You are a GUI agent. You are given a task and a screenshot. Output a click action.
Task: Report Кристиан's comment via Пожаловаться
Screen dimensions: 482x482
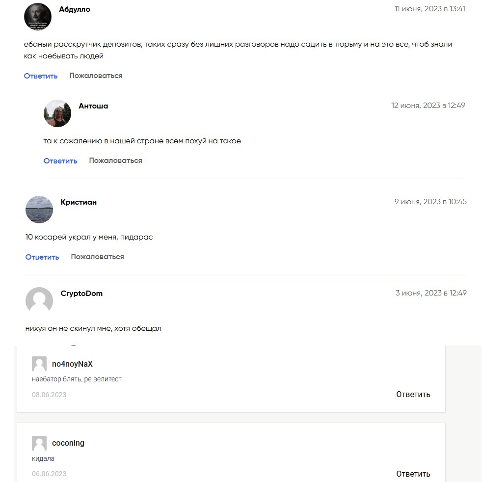pyautogui.click(x=97, y=257)
